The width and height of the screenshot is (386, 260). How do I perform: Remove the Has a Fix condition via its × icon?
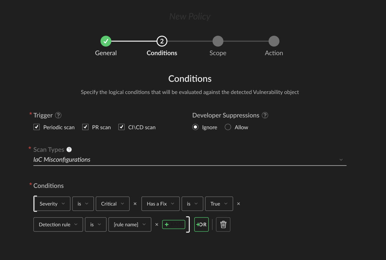pyautogui.click(x=238, y=204)
